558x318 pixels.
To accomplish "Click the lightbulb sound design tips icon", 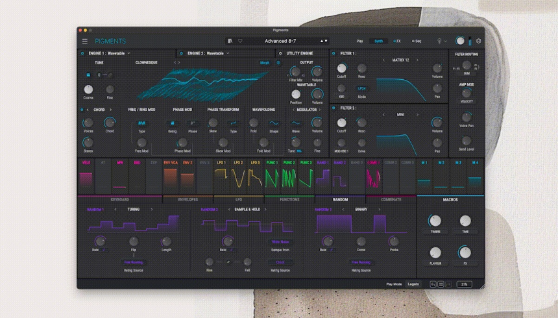I will point(439,41).
